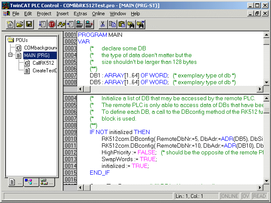Open the Online menu
271x203 pixels.
pyautogui.click(x=98, y=14)
